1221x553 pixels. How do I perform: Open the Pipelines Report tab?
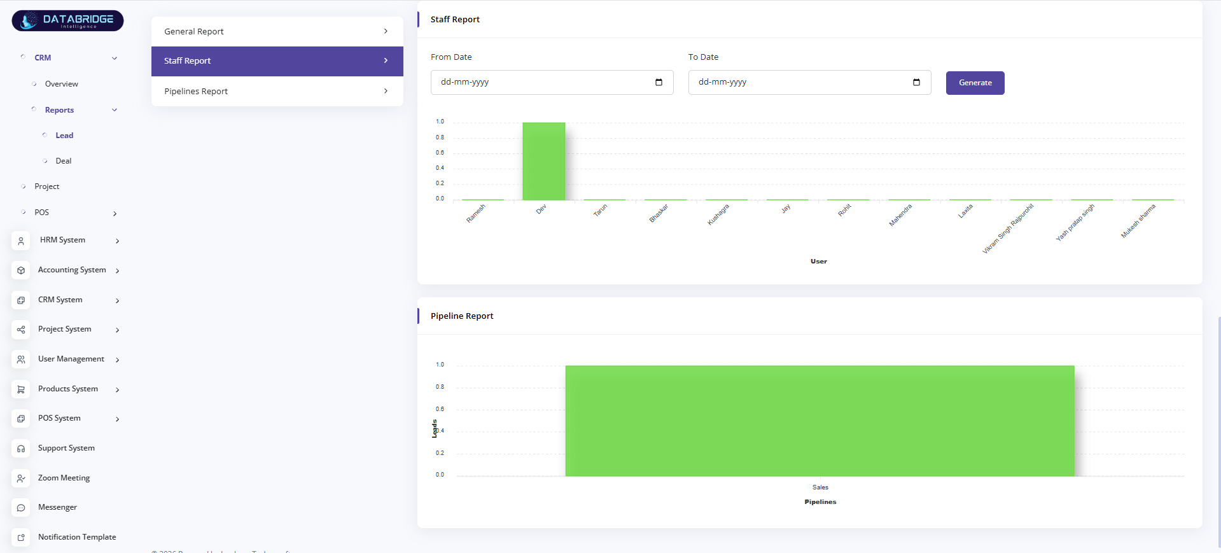(277, 91)
